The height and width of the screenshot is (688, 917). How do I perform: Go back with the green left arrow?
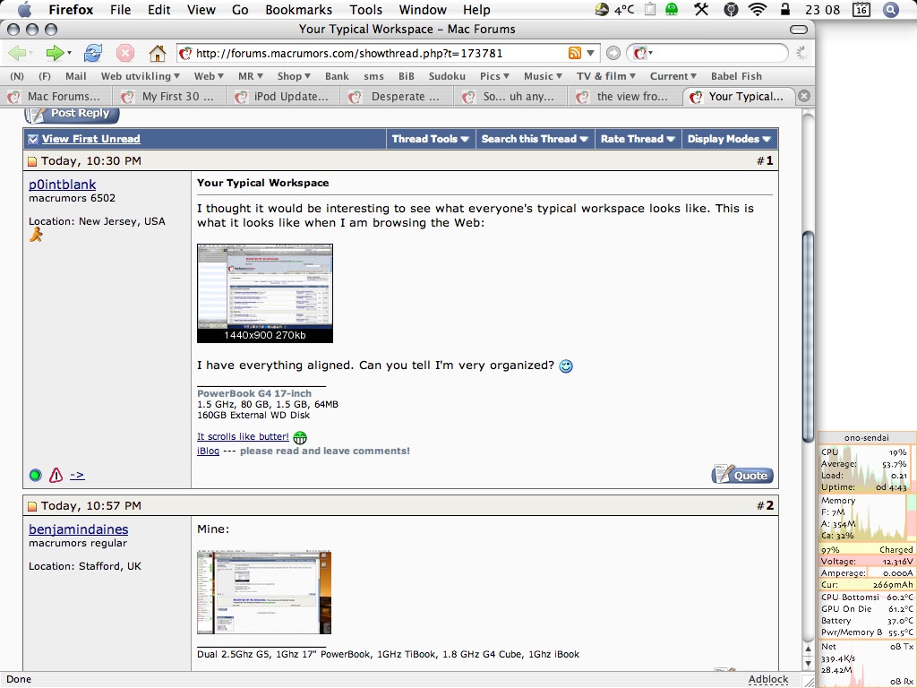pyautogui.click(x=17, y=53)
